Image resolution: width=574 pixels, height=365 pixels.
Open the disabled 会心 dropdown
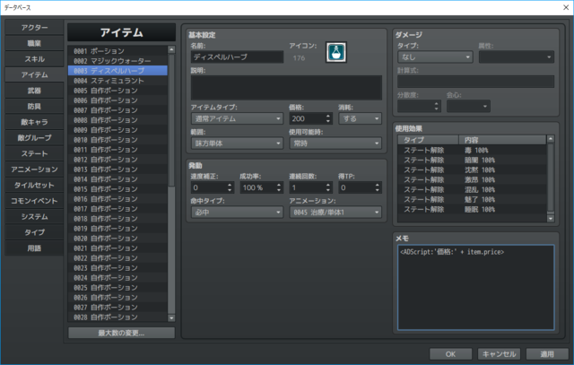click(468, 107)
